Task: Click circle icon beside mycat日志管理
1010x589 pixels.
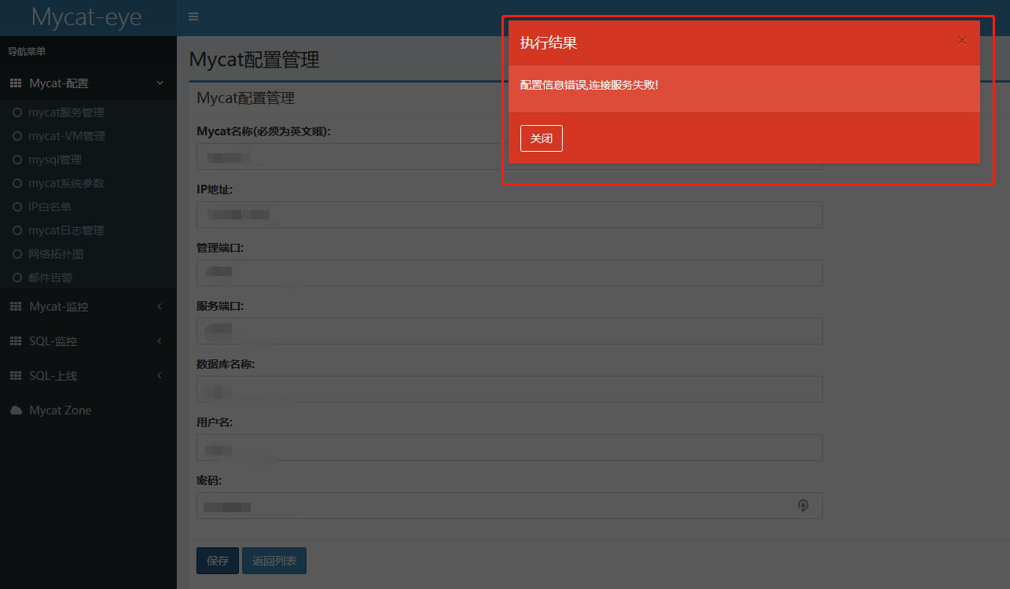Action: (x=17, y=230)
